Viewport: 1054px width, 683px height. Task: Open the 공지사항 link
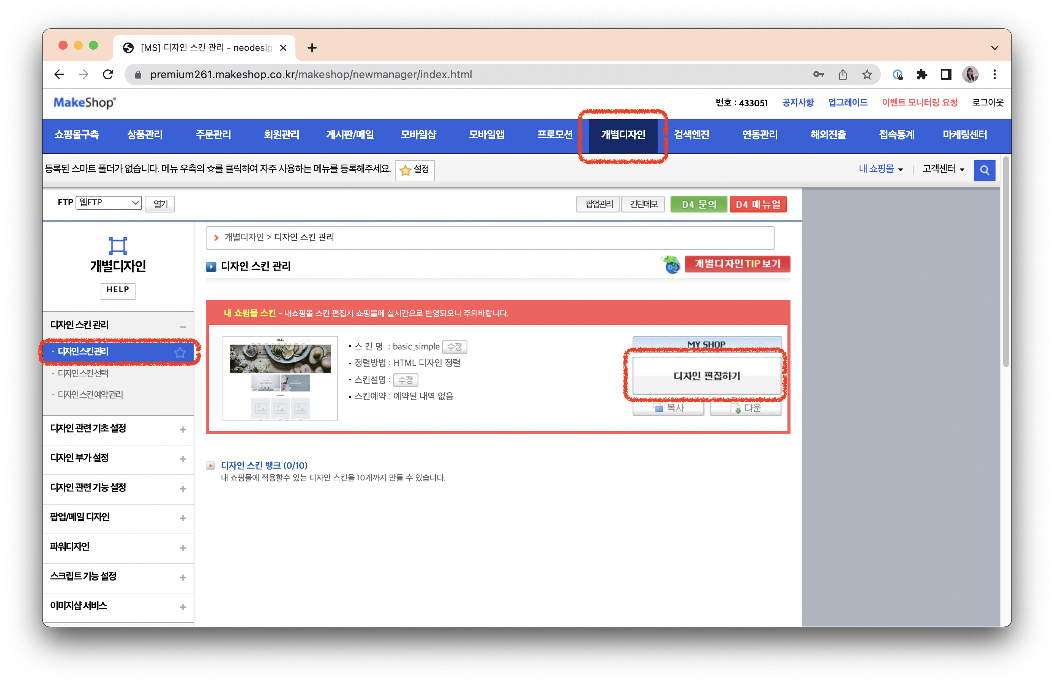pyautogui.click(x=798, y=103)
